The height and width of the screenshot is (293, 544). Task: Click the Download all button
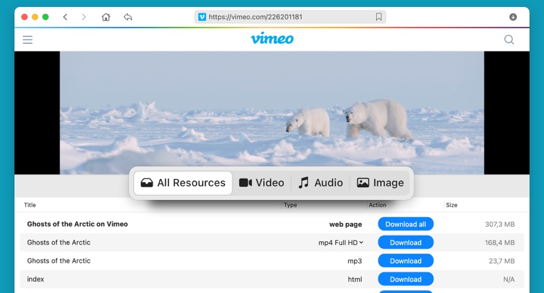tap(406, 224)
